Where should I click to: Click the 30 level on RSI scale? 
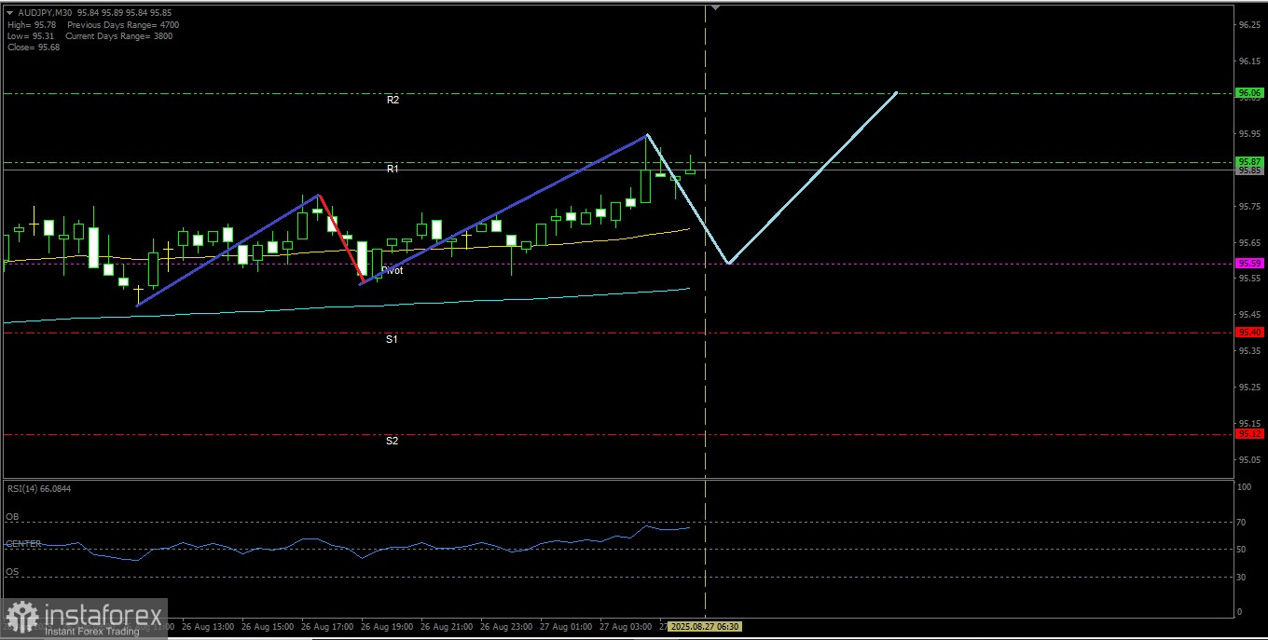click(x=1241, y=577)
